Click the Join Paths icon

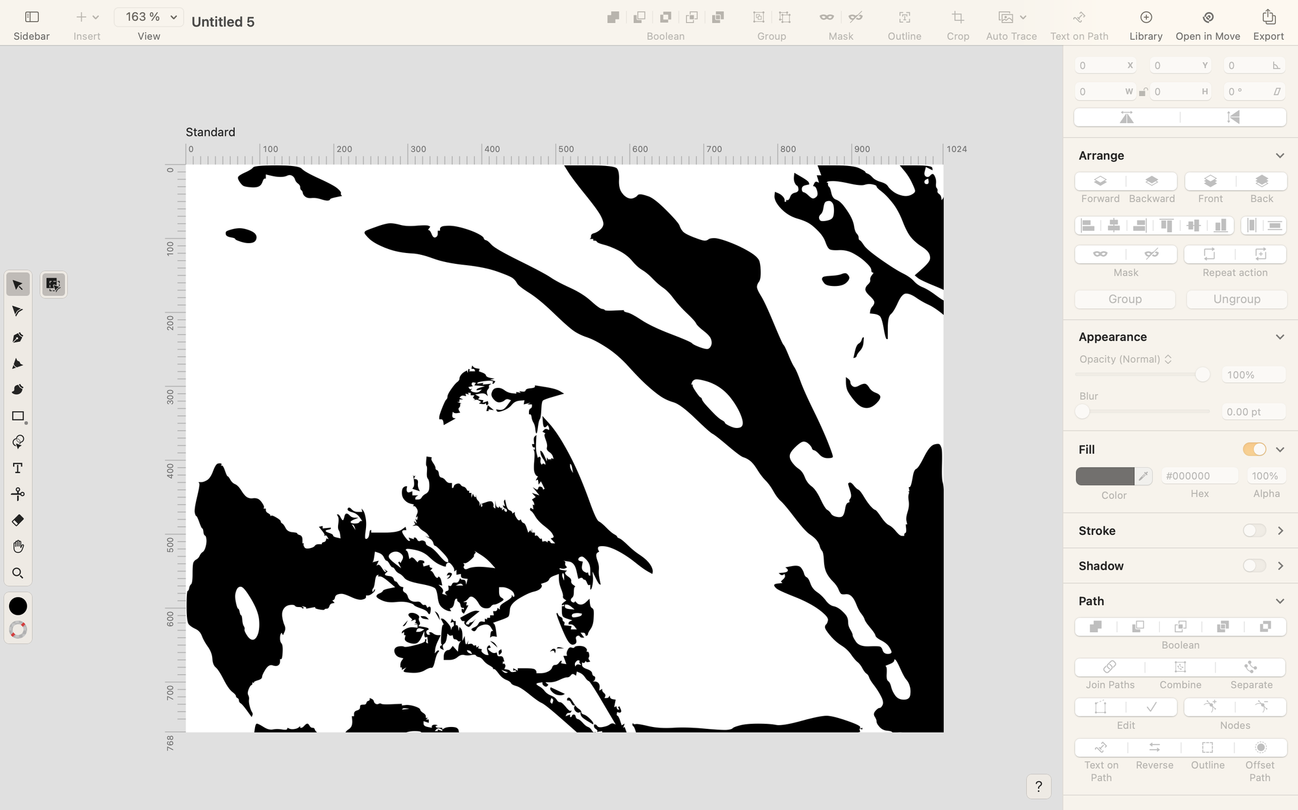tap(1109, 666)
